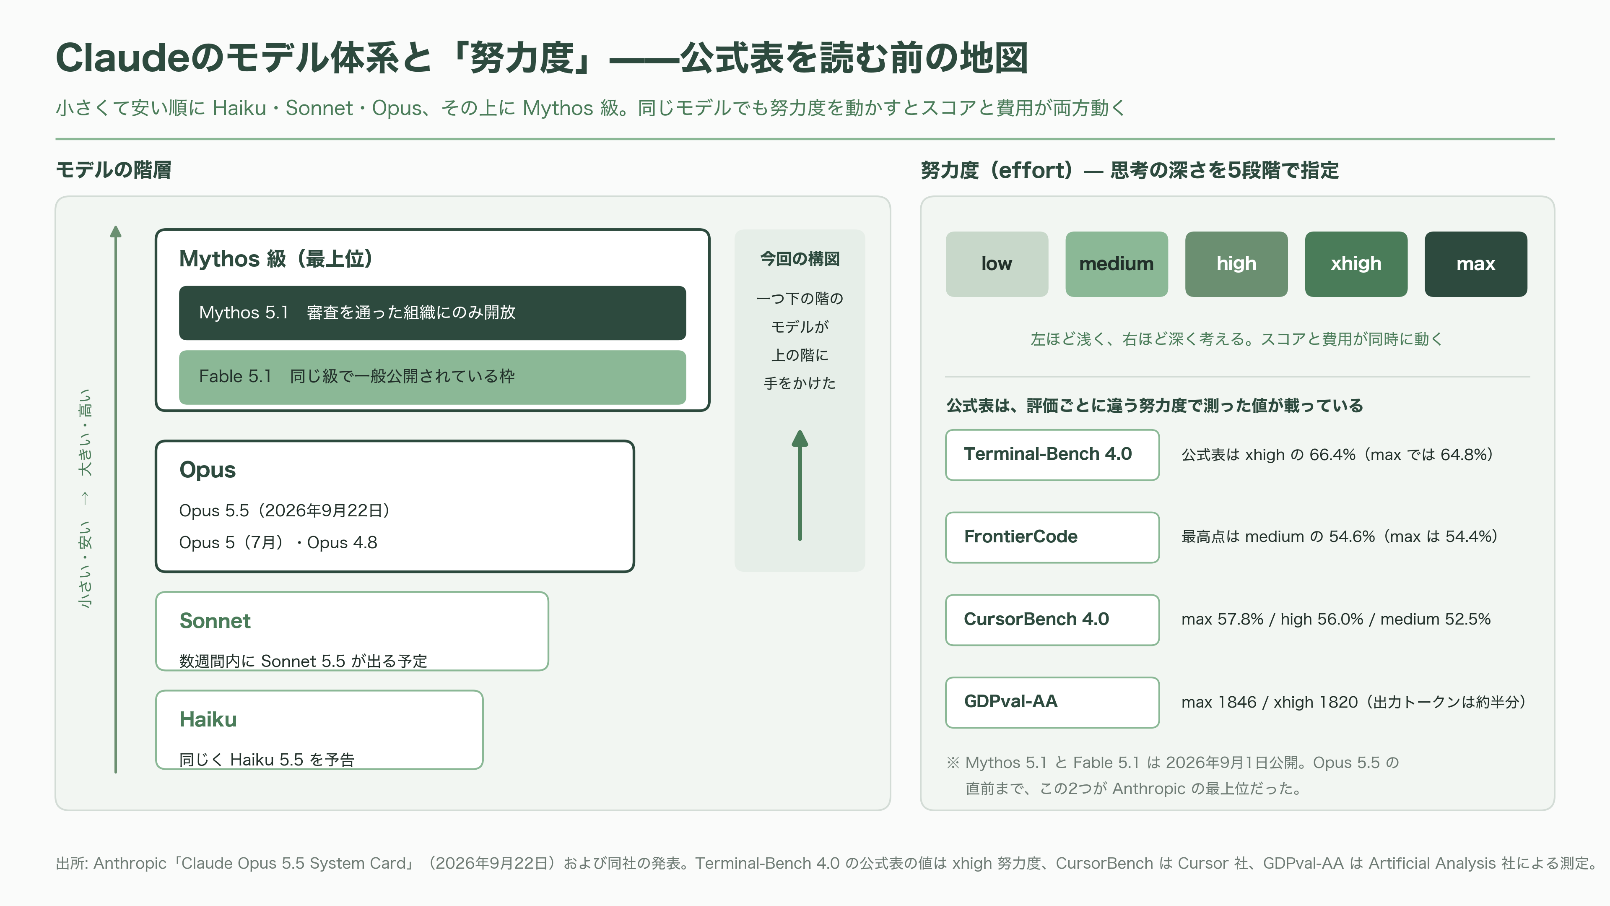Click 'max 57.8% / high 56.0%' text
Viewport: 1610px width, 906px height.
(1336, 619)
